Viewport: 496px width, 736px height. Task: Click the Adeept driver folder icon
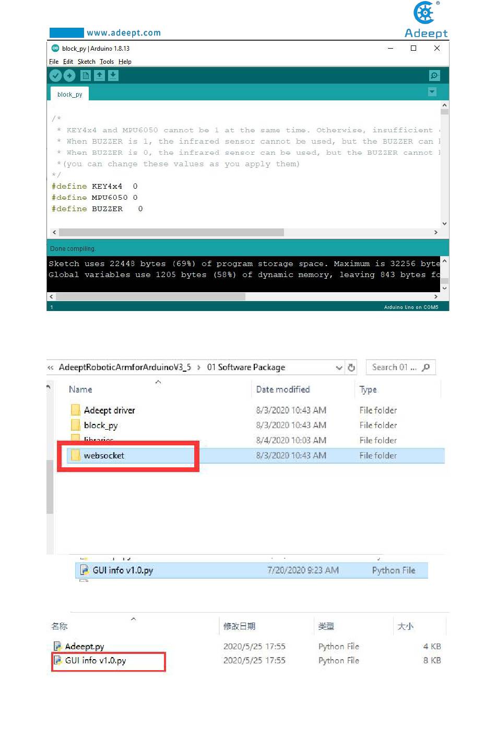[x=76, y=410]
